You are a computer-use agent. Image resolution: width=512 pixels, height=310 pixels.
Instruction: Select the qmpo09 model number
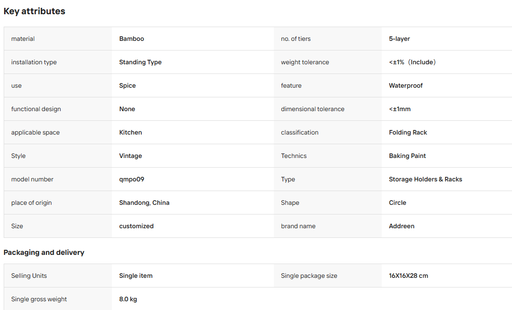(132, 179)
